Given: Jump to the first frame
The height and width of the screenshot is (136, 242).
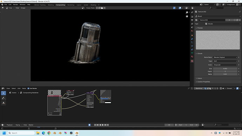Looking at the screenshot, I should (x=95, y=125).
